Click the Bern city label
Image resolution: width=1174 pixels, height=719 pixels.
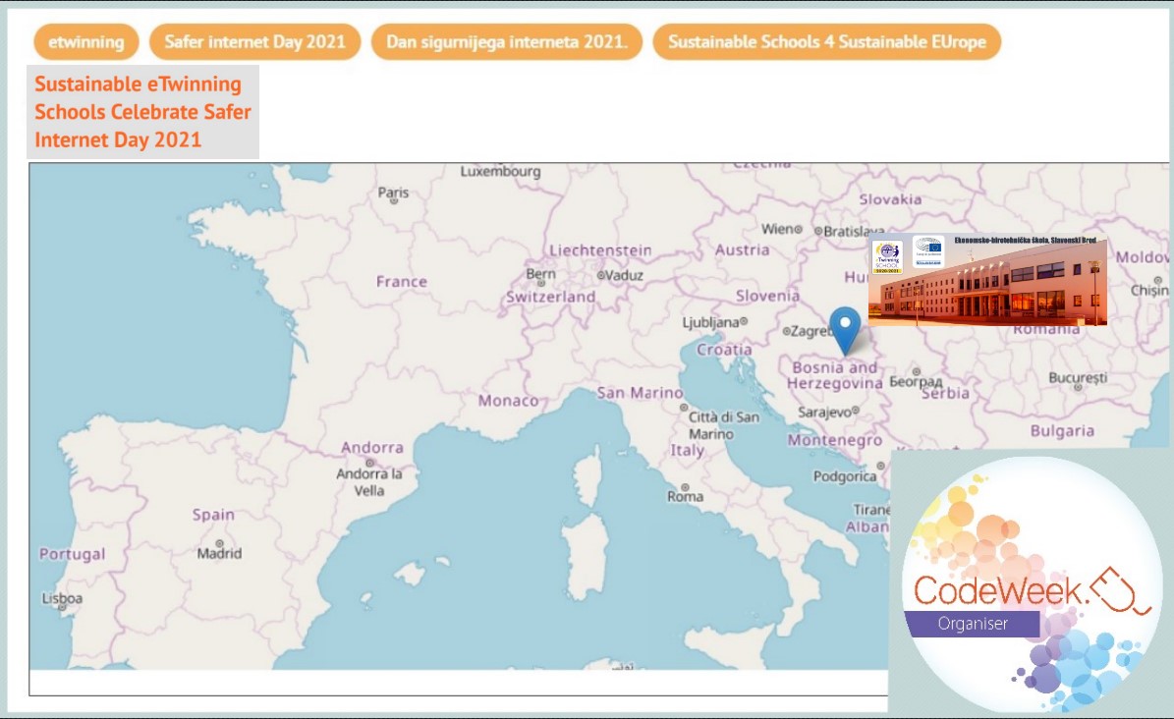(540, 274)
